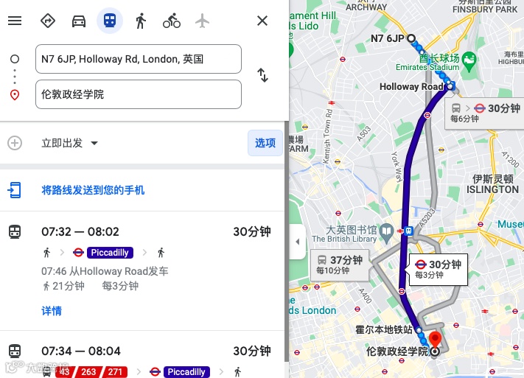Click 将路线发送到您的手机 link

[93, 190]
